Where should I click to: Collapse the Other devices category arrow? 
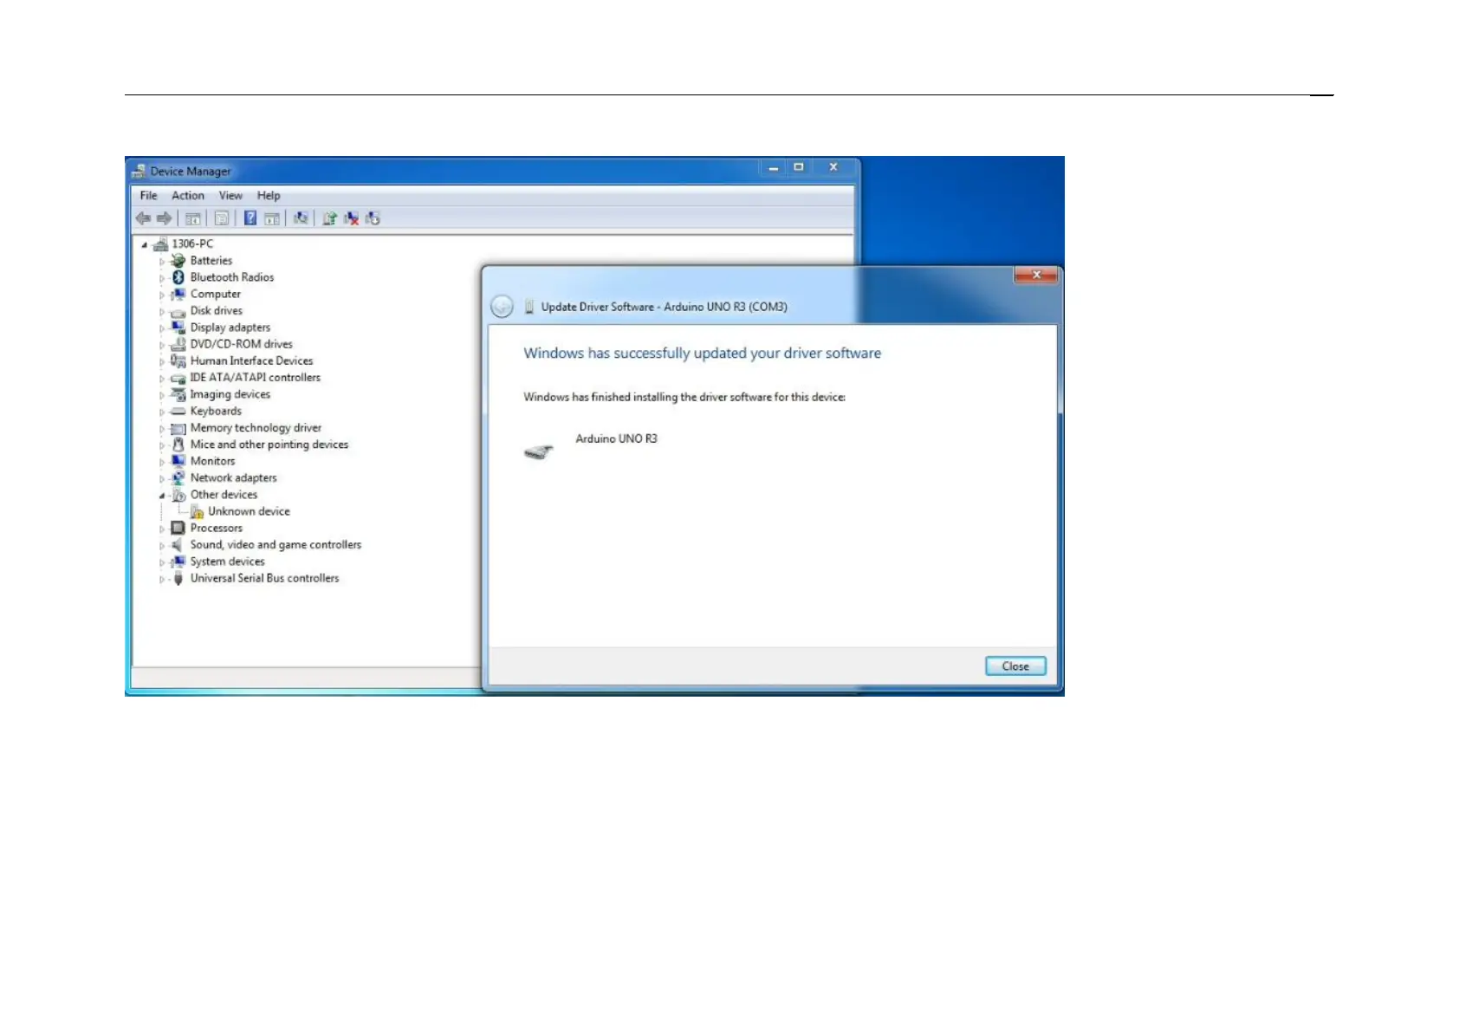(162, 496)
